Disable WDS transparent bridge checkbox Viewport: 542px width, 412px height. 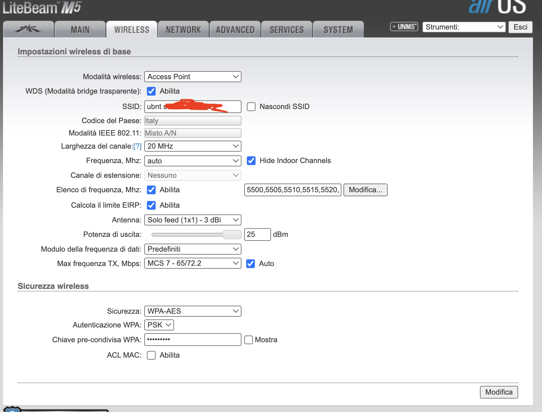tap(151, 91)
